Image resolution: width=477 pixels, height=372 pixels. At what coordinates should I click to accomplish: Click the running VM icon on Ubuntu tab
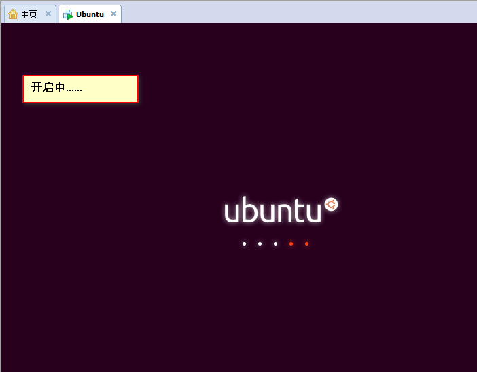[x=68, y=14]
